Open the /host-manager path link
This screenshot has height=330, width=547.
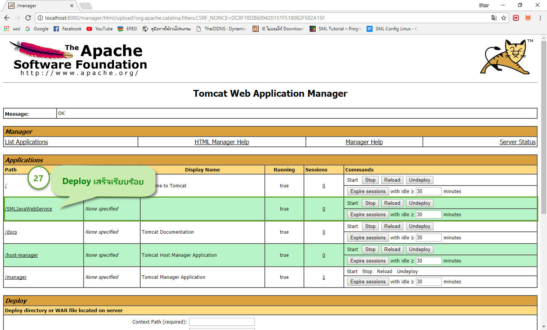coord(22,255)
